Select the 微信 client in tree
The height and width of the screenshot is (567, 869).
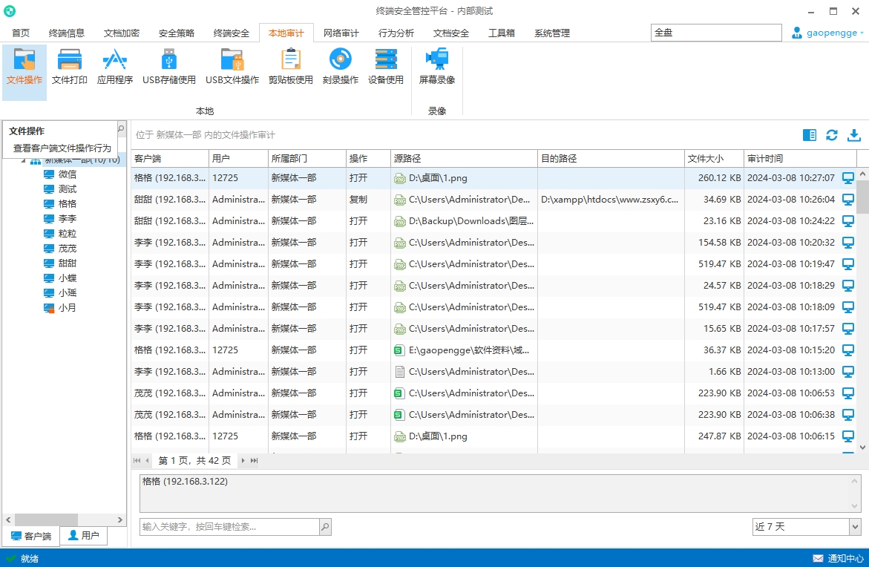60,174
